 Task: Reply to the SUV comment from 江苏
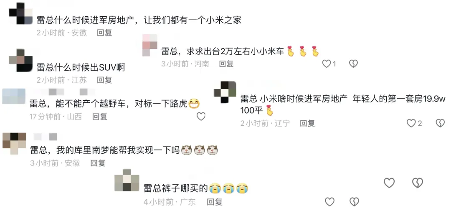104,80
